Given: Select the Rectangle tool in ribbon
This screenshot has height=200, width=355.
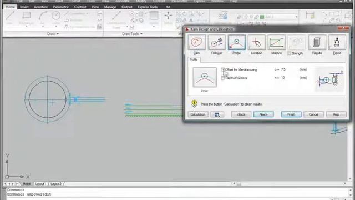Looking at the screenshot, I should click(x=26, y=18).
